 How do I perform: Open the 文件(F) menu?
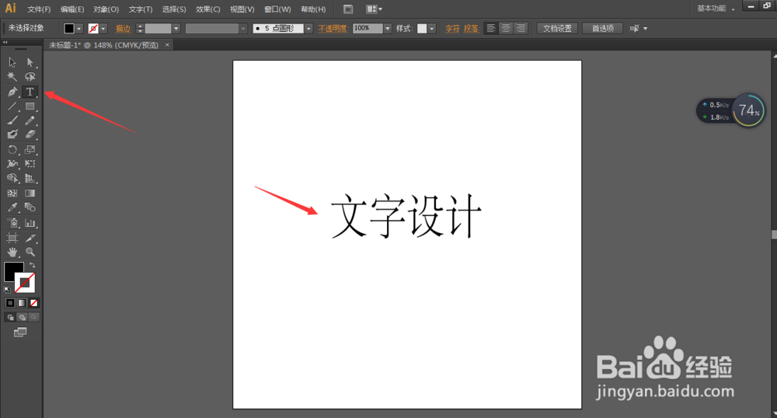[x=39, y=9]
